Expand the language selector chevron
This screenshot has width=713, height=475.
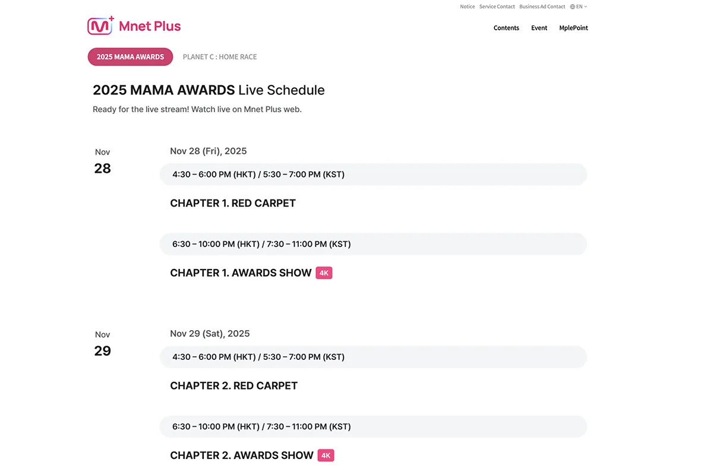coord(586,7)
